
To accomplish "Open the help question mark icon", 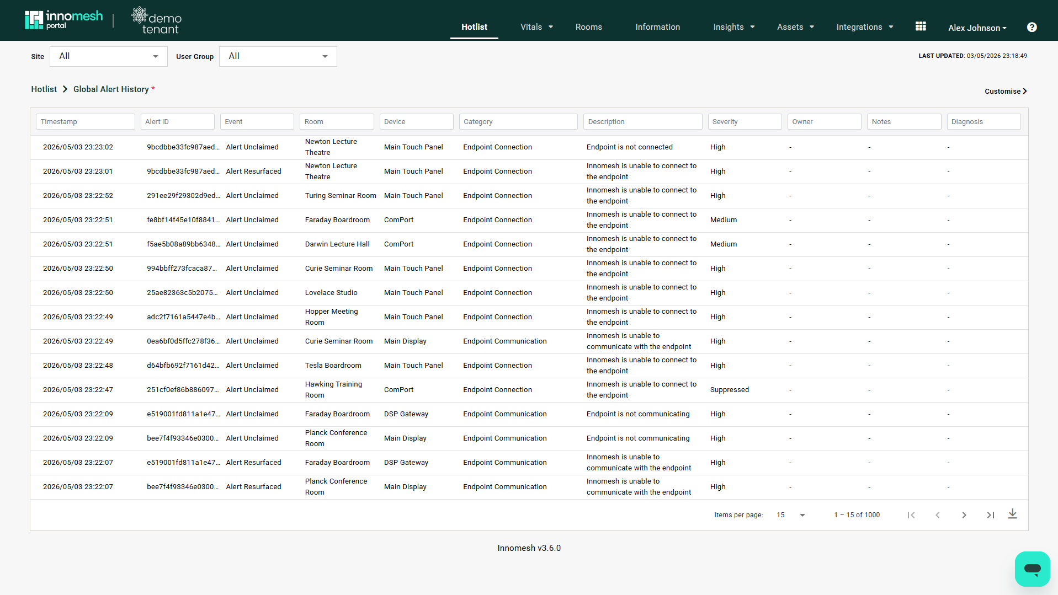I will (x=1032, y=27).
